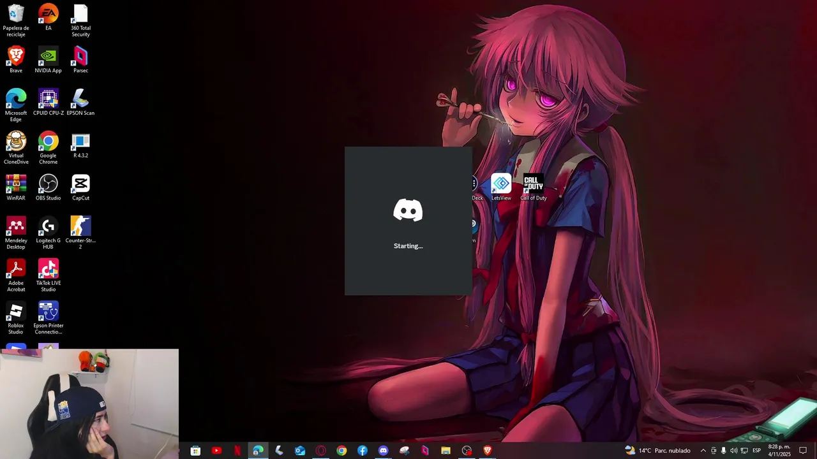Select the Counter-Strike 2 desktop icon

[x=80, y=232]
